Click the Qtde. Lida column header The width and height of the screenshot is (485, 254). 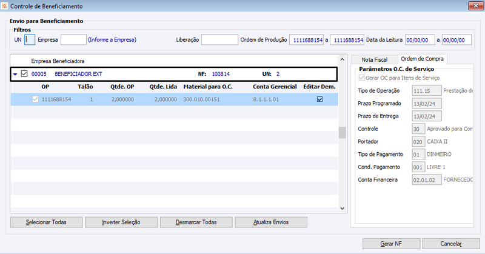click(x=163, y=87)
